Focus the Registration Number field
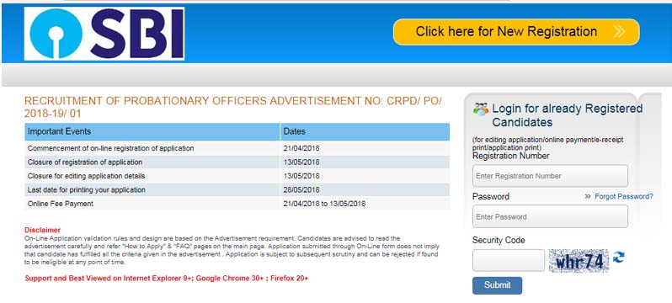This screenshot has height=303, width=672. (x=550, y=176)
